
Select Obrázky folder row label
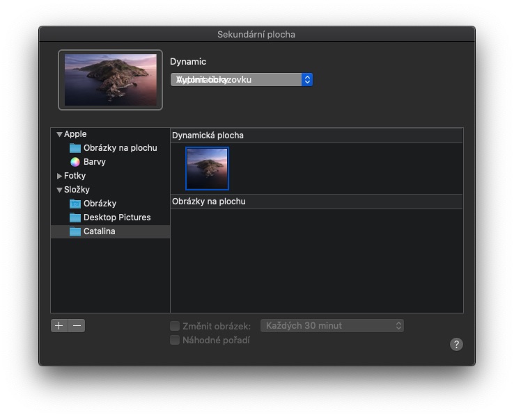pyautogui.click(x=100, y=204)
